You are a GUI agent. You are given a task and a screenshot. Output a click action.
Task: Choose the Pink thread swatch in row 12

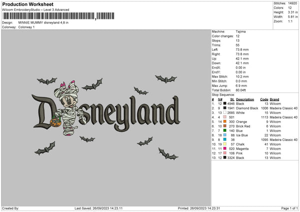click(225, 153)
